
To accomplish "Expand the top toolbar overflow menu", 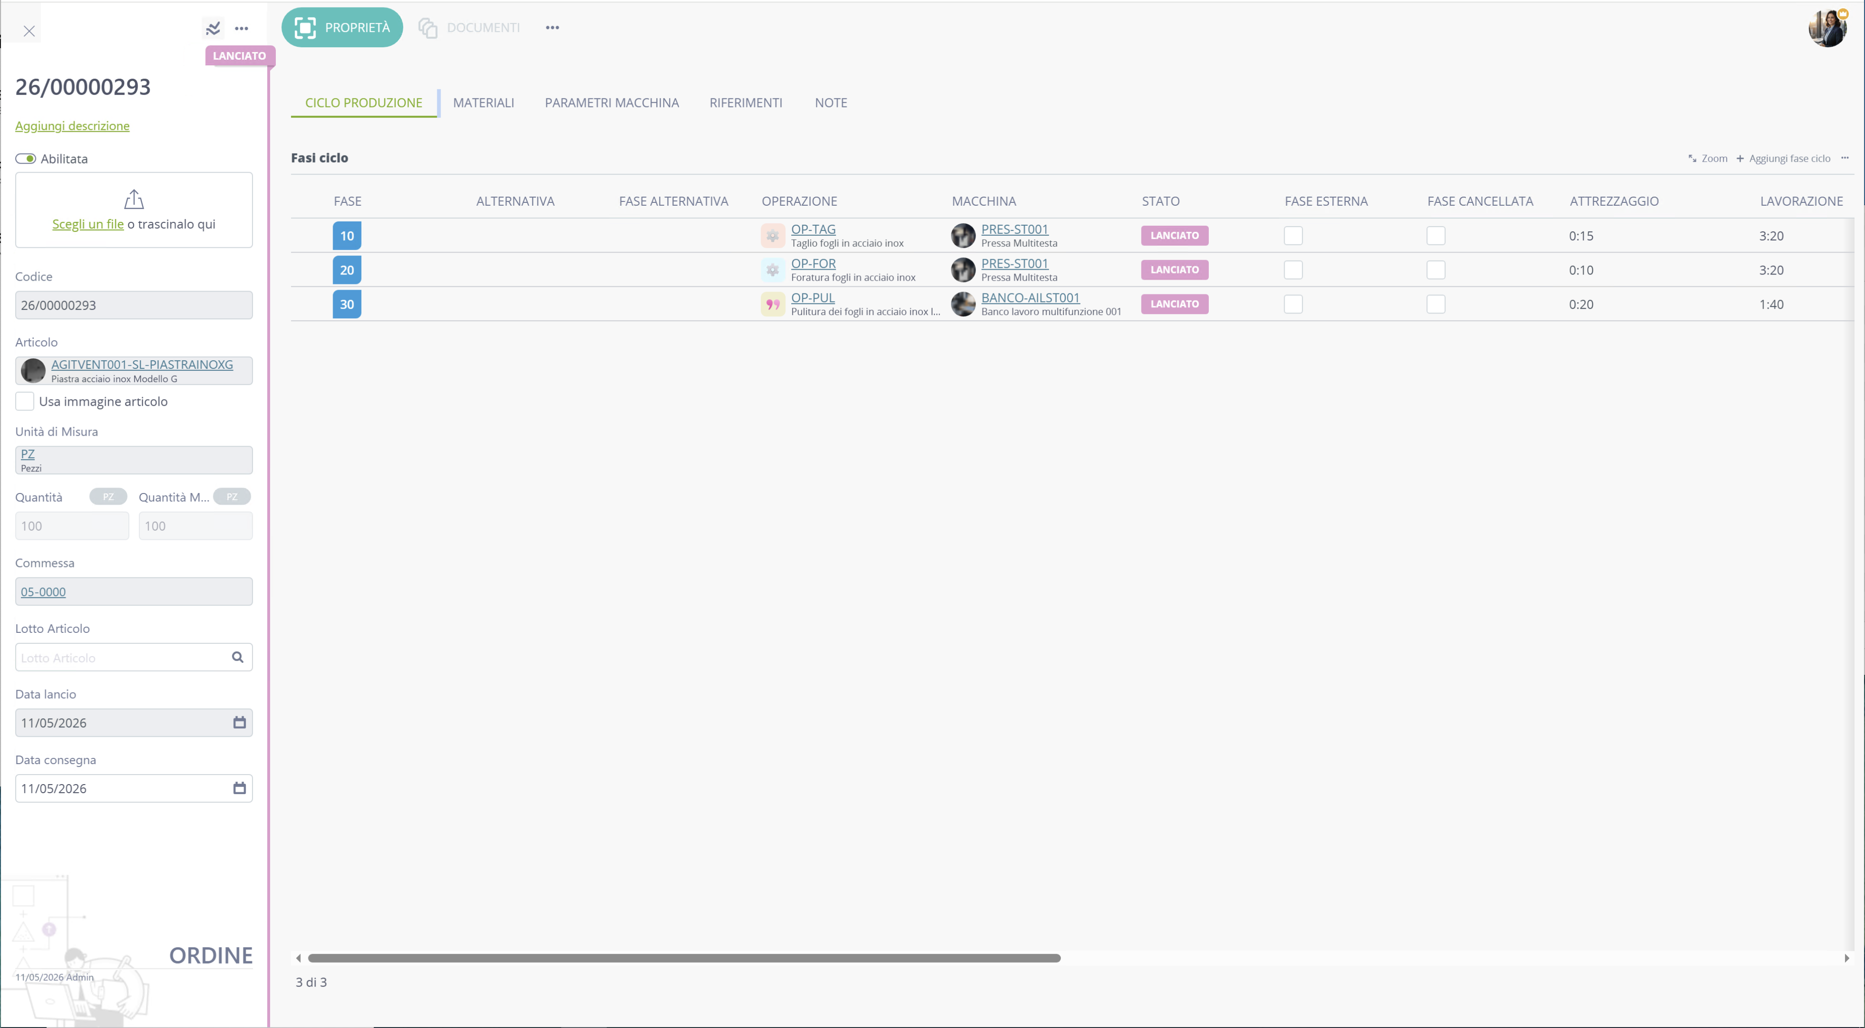I will [x=553, y=28].
